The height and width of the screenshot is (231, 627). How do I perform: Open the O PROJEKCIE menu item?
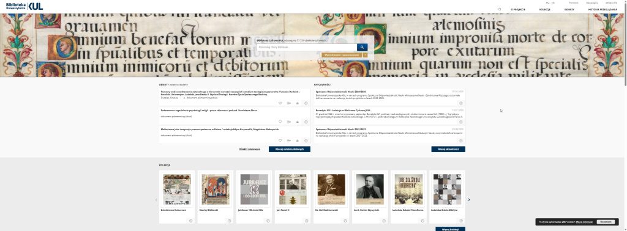tap(518, 9)
